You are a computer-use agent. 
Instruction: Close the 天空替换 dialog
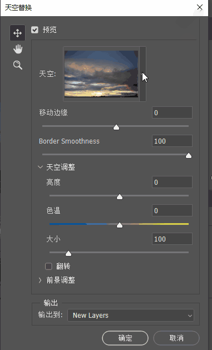[x=200, y=7]
